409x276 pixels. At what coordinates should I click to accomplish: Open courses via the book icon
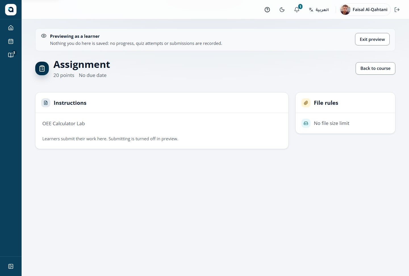[x=11, y=55]
